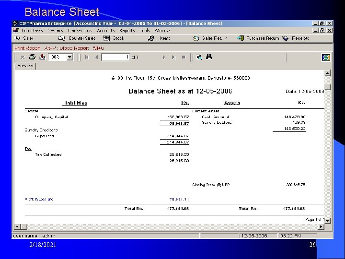Open the Masters menu
Viewport: 345px width, 259px height.
tap(55, 30)
